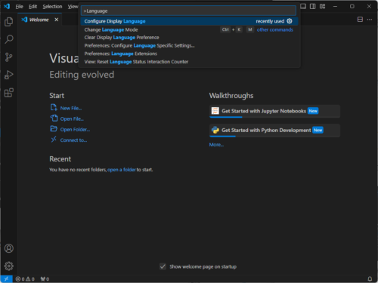Screen dimensions: 378x283
Task: Open the Search view in activity bar
Action: tap(9, 39)
